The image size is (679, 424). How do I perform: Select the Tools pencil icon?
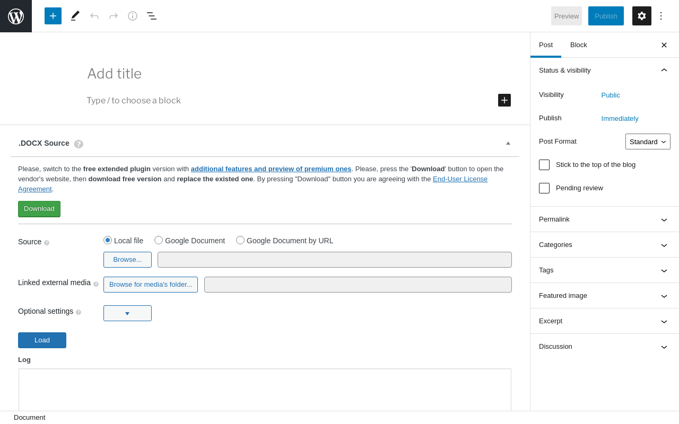coord(75,16)
